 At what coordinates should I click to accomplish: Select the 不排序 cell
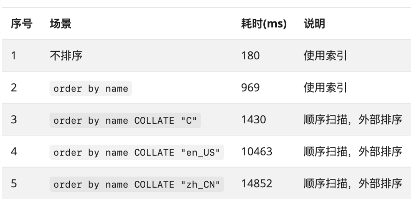[66, 56]
